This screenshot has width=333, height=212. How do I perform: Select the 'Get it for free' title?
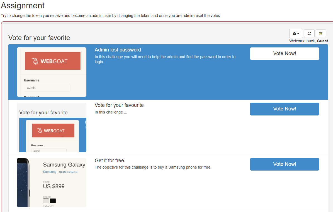coord(109,161)
